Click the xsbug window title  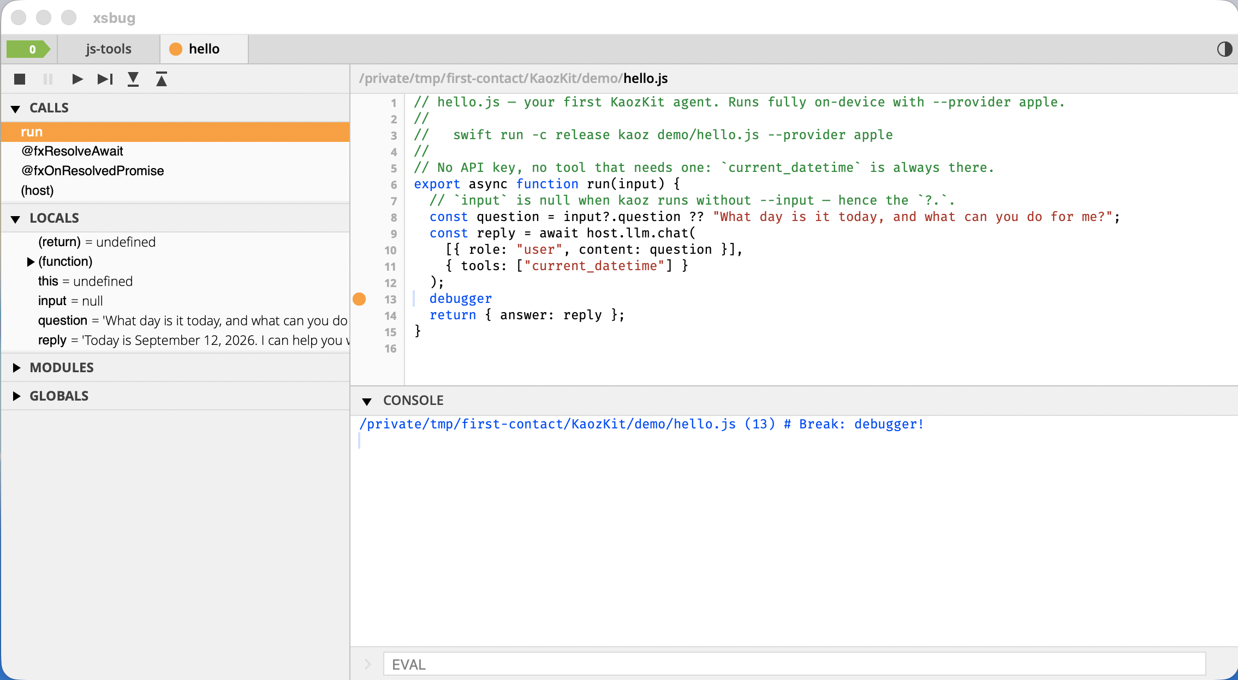coord(114,17)
